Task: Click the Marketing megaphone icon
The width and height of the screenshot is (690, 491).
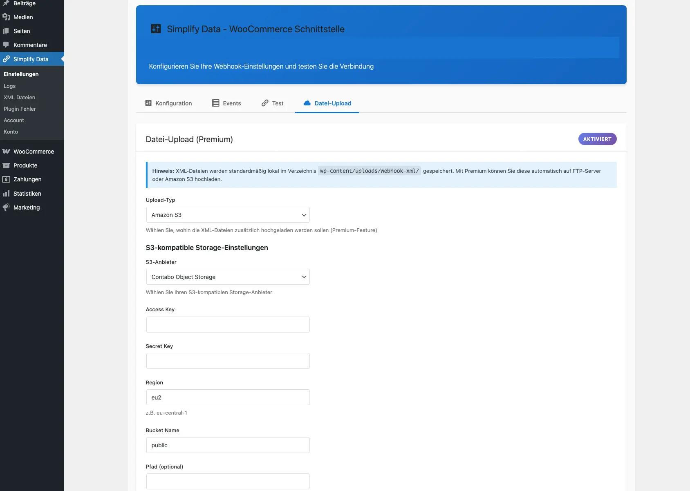Action: [x=6, y=208]
